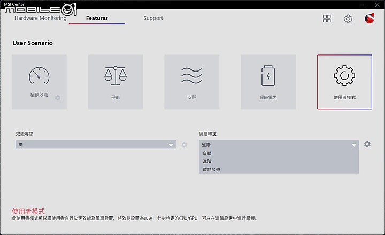Open MSI Center settings gear
Screen dimensions: 385x235
(348, 19)
